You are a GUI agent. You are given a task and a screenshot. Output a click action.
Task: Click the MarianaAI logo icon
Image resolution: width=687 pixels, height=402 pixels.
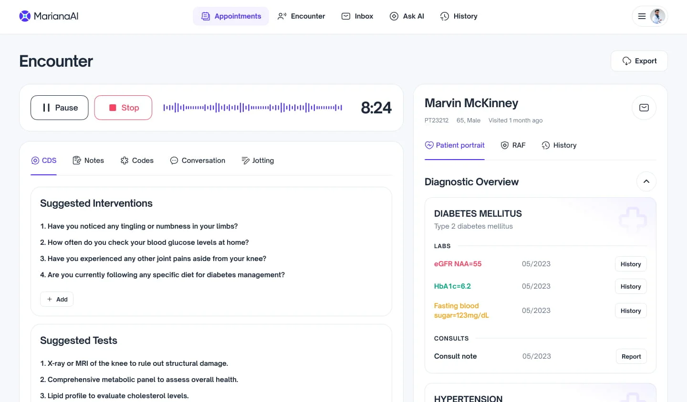pyautogui.click(x=25, y=16)
